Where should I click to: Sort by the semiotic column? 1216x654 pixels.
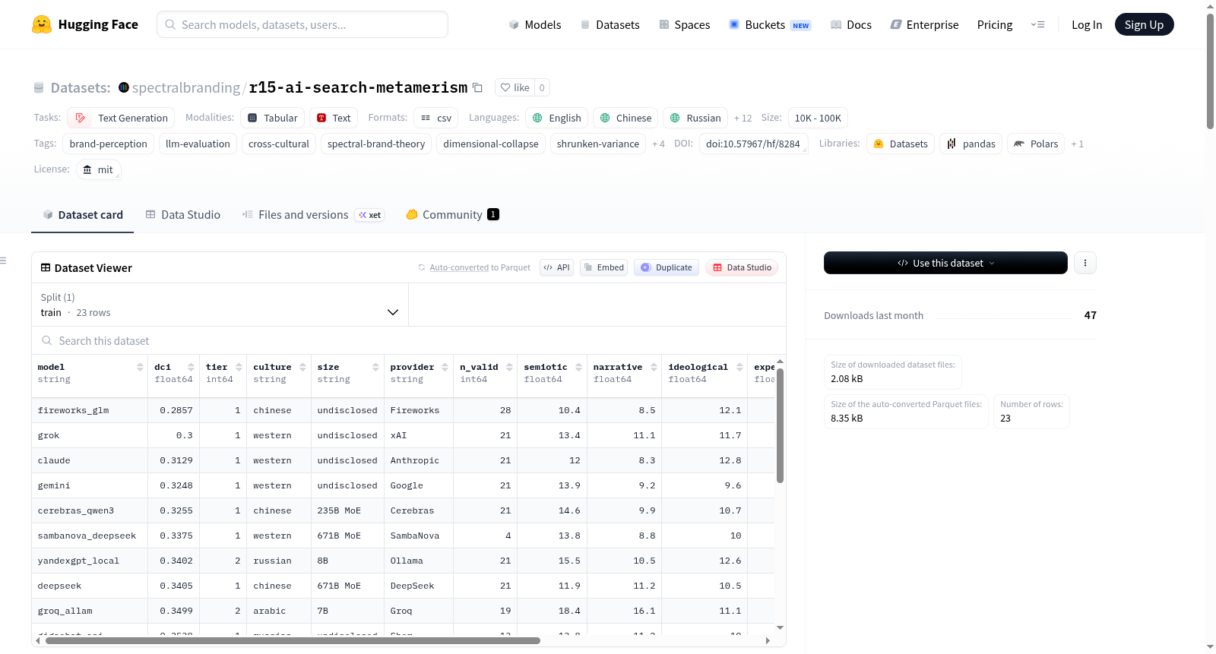[578, 367]
